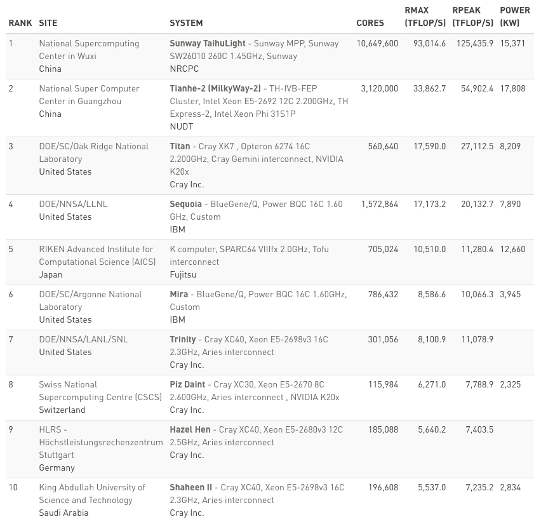Click King Abdullah University site name
The height and width of the screenshot is (531, 541).
[92, 494]
